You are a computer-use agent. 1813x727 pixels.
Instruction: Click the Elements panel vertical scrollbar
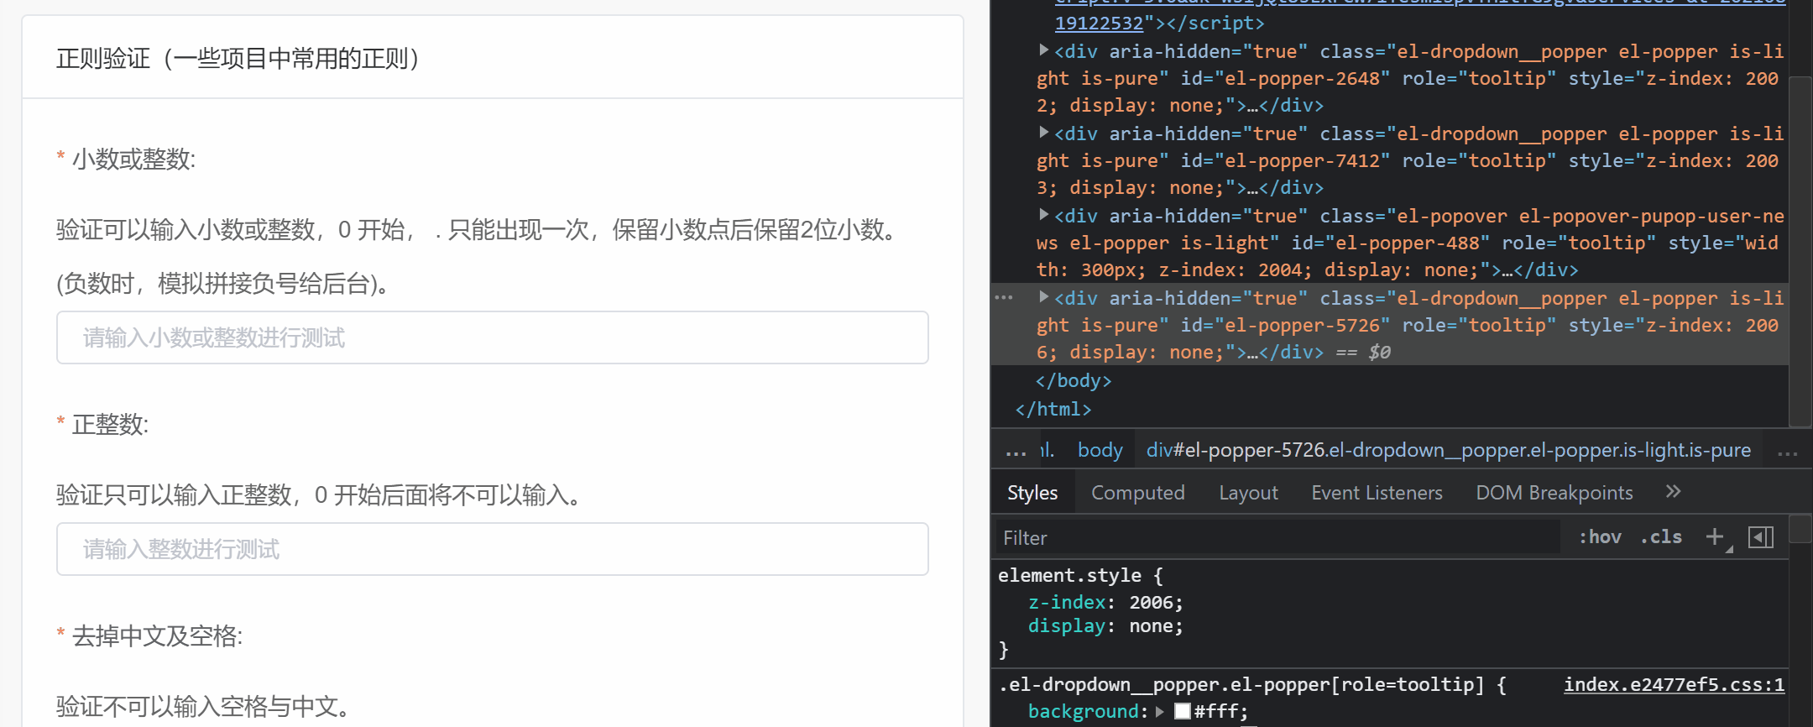pos(1800,252)
